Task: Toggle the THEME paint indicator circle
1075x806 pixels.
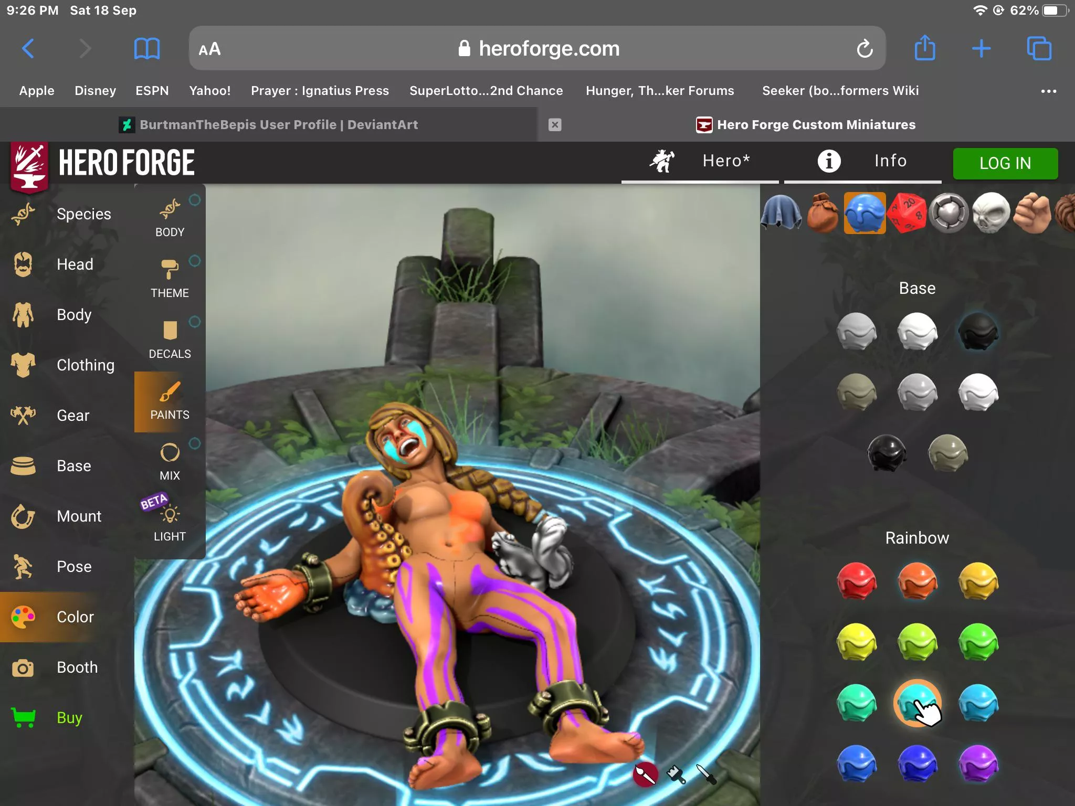Action: 195,261
